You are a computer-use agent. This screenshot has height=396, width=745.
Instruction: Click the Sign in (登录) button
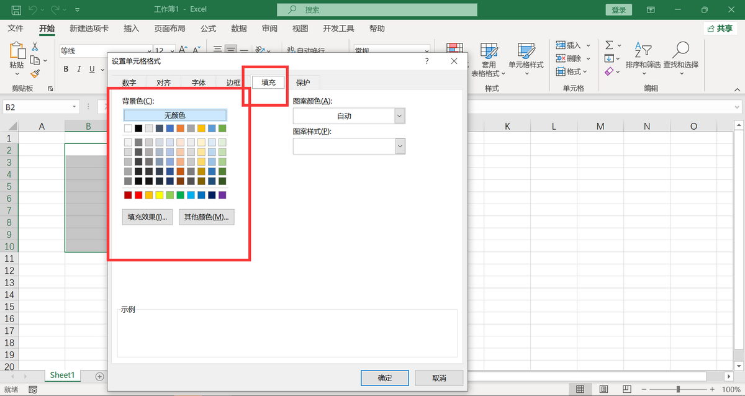[x=618, y=10]
